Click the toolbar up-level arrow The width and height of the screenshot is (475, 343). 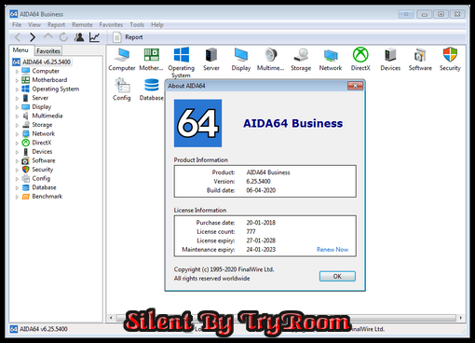click(x=47, y=36)
